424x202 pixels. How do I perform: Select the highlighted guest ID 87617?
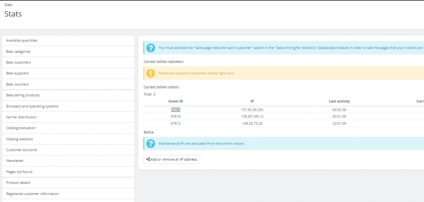pyautogui.click(x=176, y=110)
